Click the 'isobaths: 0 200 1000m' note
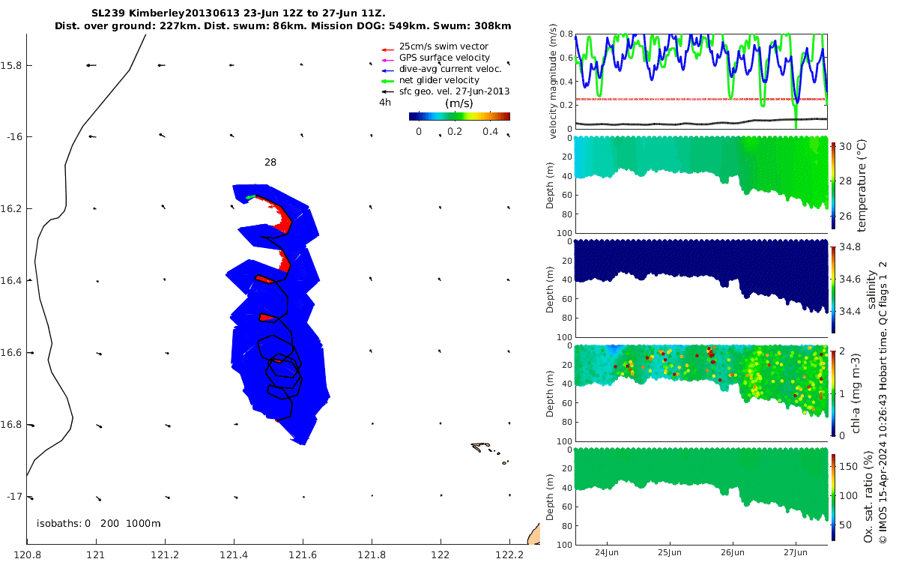This screenshot has height=562, width=899. (x=98, y=523)
